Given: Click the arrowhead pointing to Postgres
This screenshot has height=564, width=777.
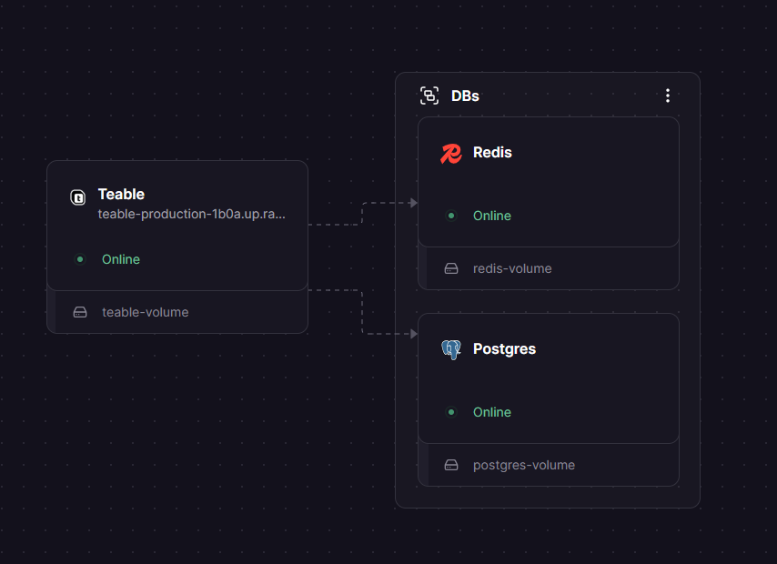Looking at the screenshot, I should coord(414,334).
